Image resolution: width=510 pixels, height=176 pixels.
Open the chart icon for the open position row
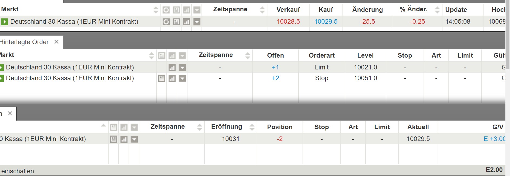coord(124,139)
